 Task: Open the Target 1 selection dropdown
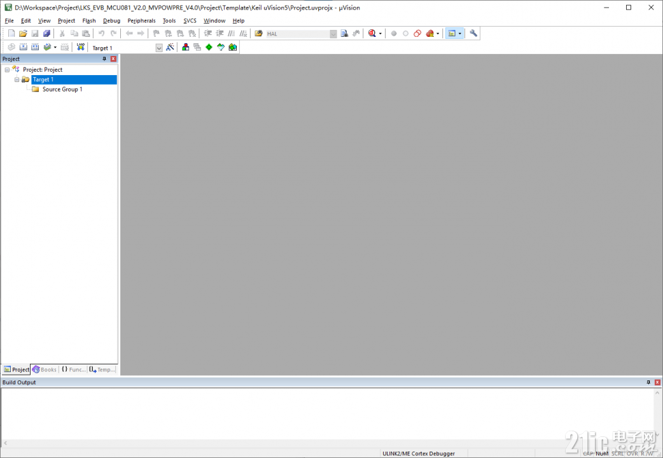(159, 48)
